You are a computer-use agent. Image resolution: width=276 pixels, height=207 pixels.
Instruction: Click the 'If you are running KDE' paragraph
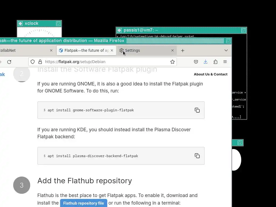114,133
